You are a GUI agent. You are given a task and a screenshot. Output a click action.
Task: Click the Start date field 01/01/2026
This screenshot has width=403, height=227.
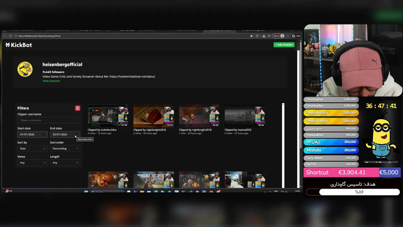click(32, 134)
